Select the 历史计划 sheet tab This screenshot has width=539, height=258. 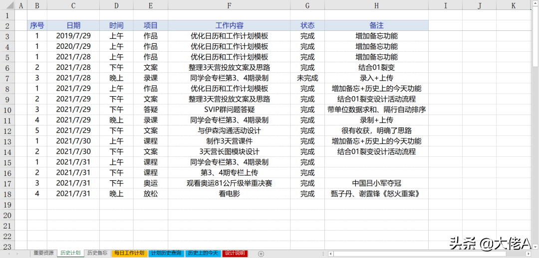click(70, 253)
